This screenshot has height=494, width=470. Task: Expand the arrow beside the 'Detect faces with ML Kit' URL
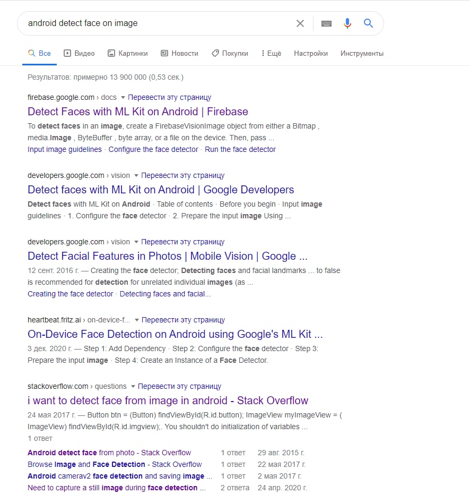136,175
